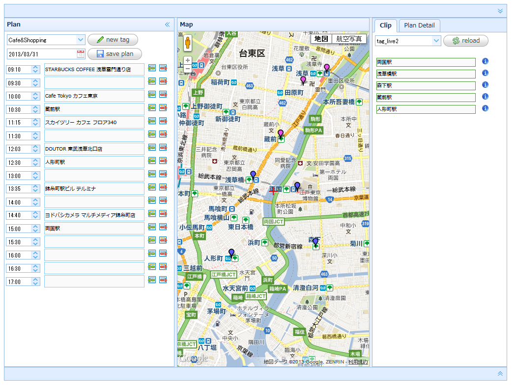The image size is (516, 388).
Task: Click the empty 09:30 plan entry field
Action: (94, 83)
